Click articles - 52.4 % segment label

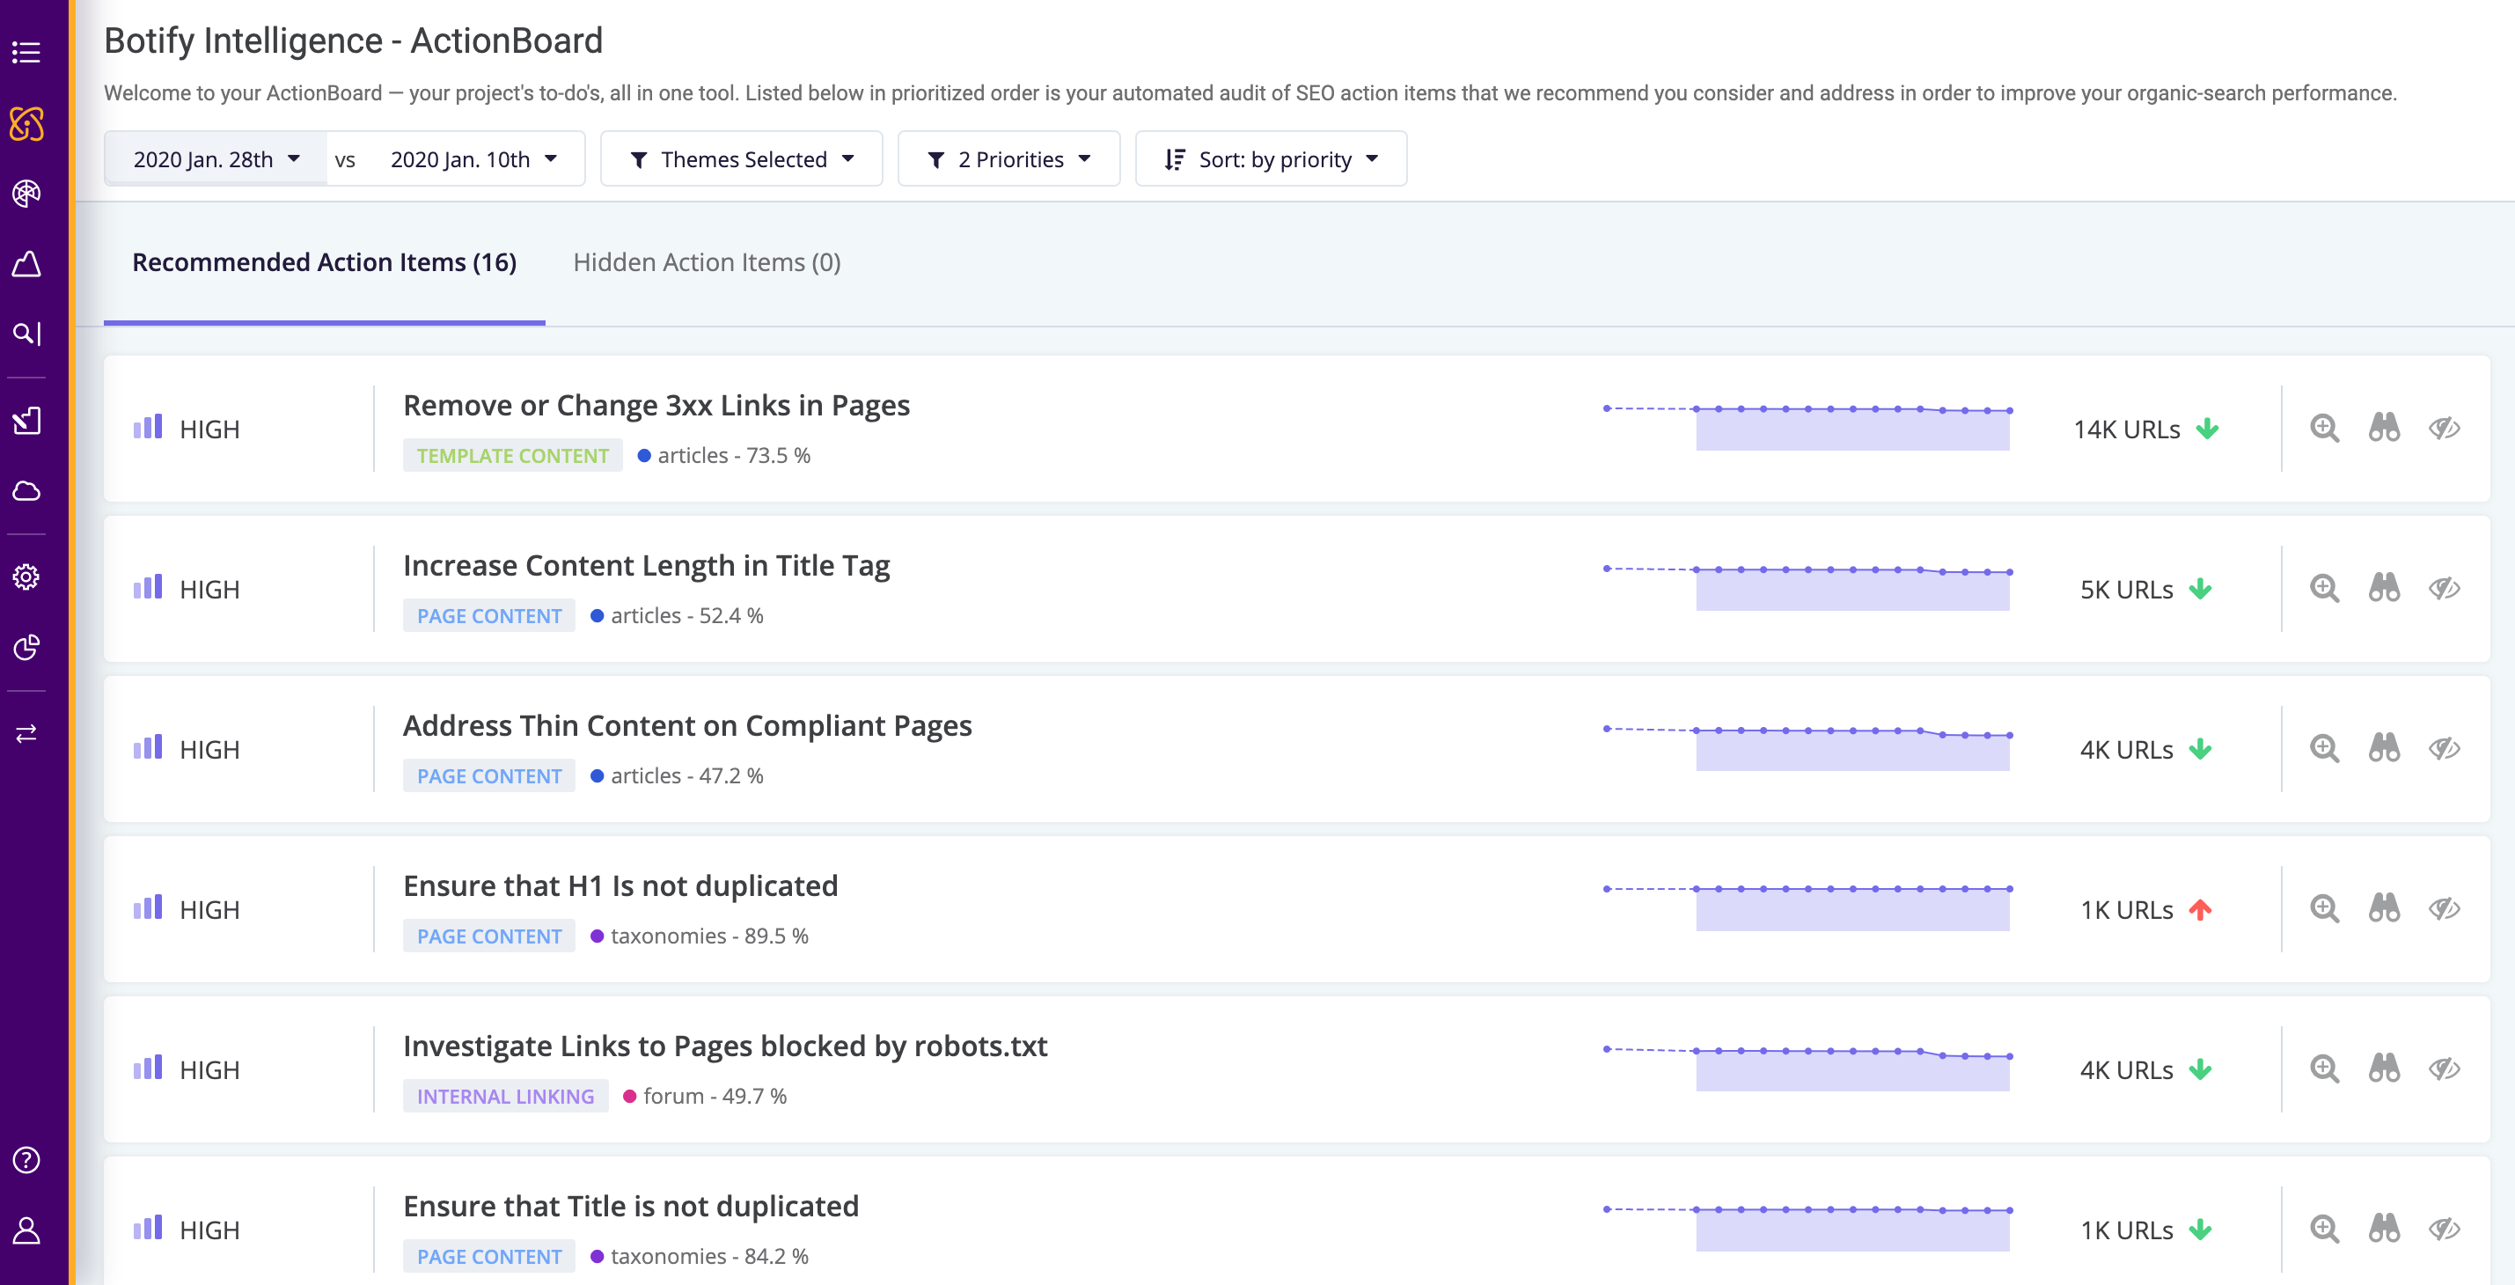(678, 615)
